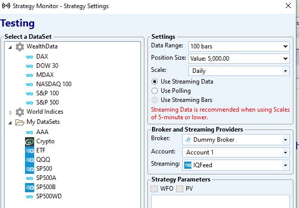Select the S&P 100 dataset
The height and width of the screenshot is (208, 299).
point(47,93)
